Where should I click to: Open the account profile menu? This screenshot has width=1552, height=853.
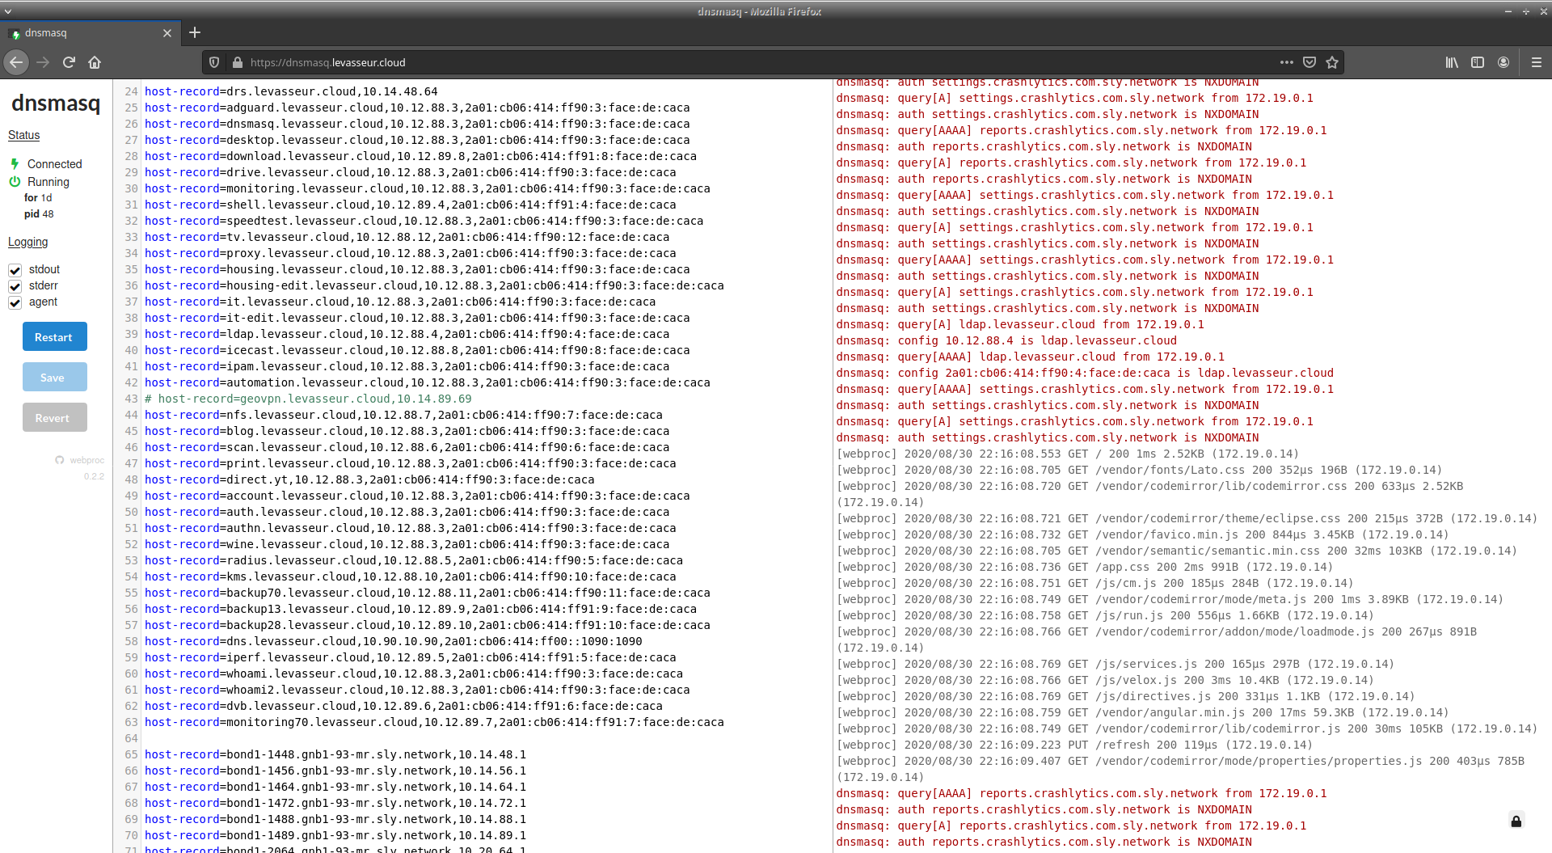[x=1505, y=62]
